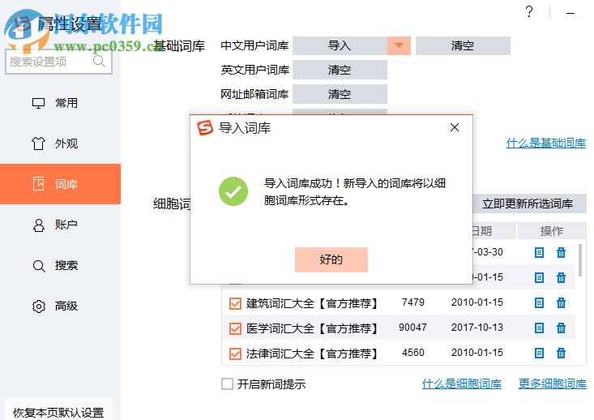The image size is (594, 420).
Task: Click the 90047 word count cell
Action: (x=412, y=328)
